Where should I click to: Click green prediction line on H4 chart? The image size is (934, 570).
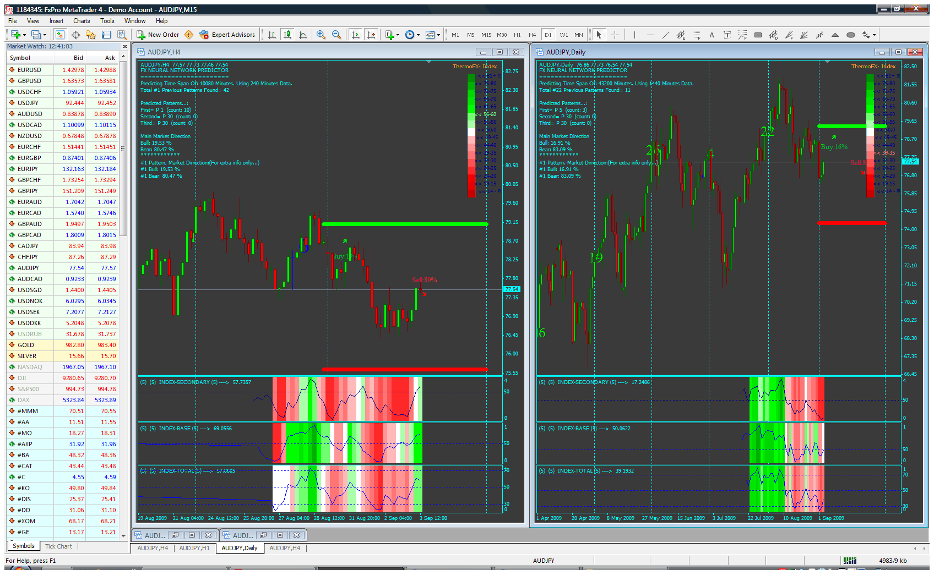[x=405, y=224]
